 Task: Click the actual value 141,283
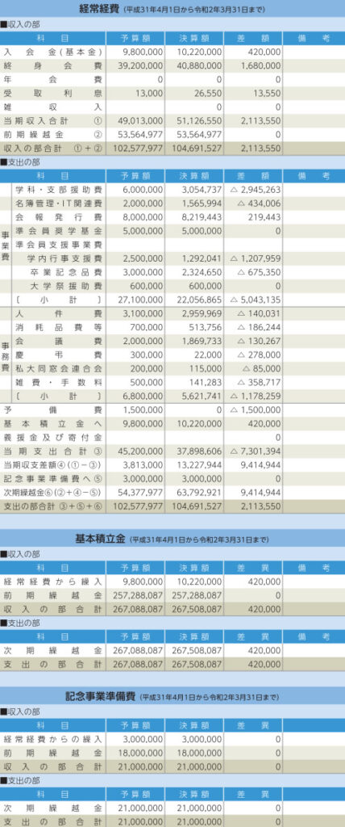(x=206, y=382)
